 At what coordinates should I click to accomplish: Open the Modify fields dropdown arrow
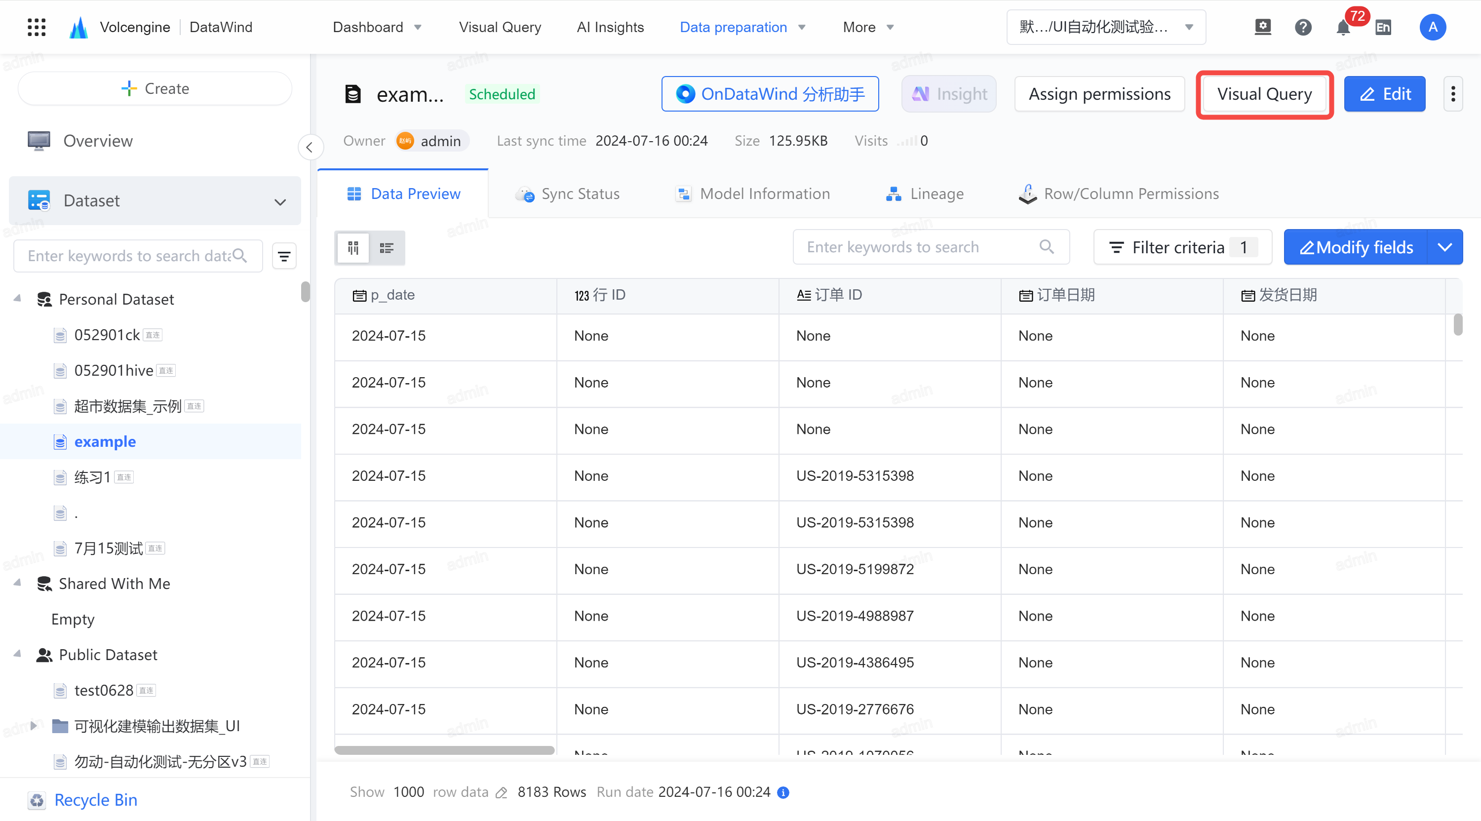tap(1444, 247)
